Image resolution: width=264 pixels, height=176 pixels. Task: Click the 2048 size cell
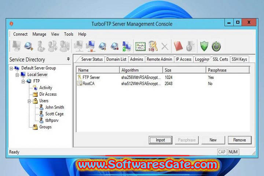point(169,84)
